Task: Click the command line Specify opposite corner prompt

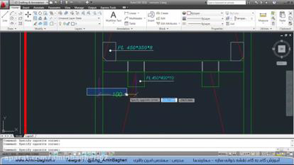Action: (32, 150)
